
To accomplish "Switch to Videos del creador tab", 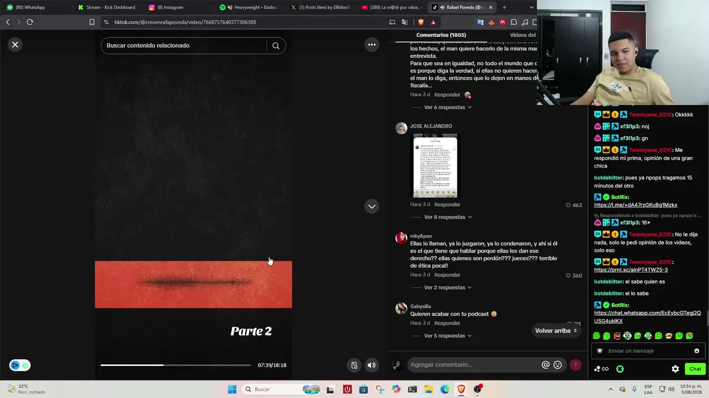I will pyautogui.click(x=522, y=35).
